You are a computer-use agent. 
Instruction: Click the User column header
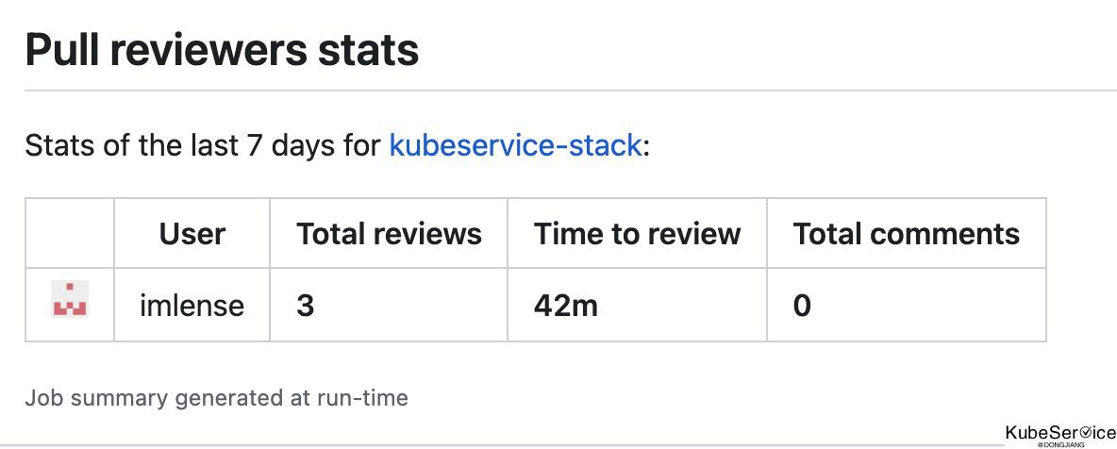pos(192,234)
